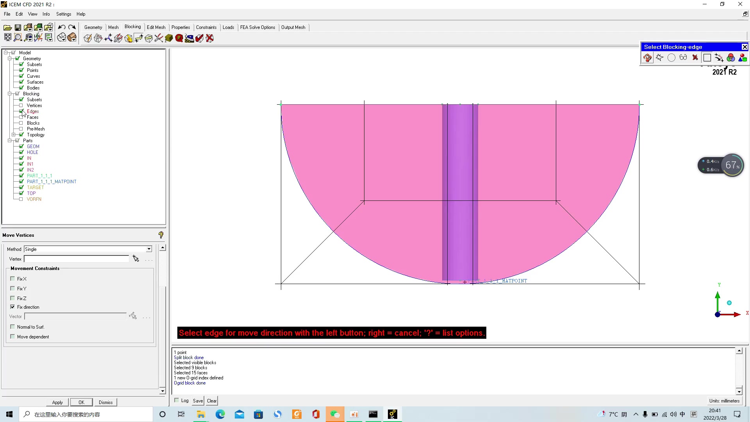The height and width of the screenshot is (422, 750).
Task: Uncheck the Fix direction checkbox
Action: tap(12, 307)
